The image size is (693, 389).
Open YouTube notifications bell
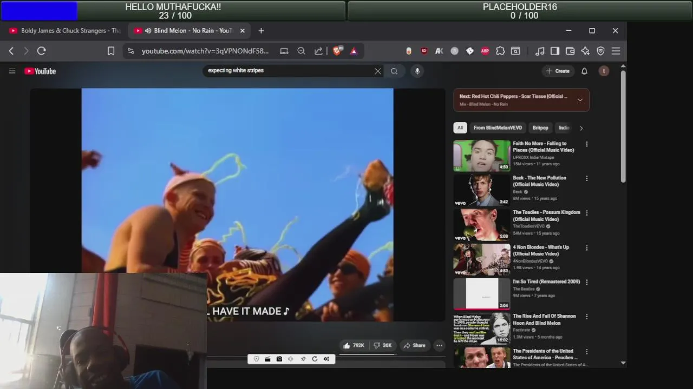tap(584, 71)
